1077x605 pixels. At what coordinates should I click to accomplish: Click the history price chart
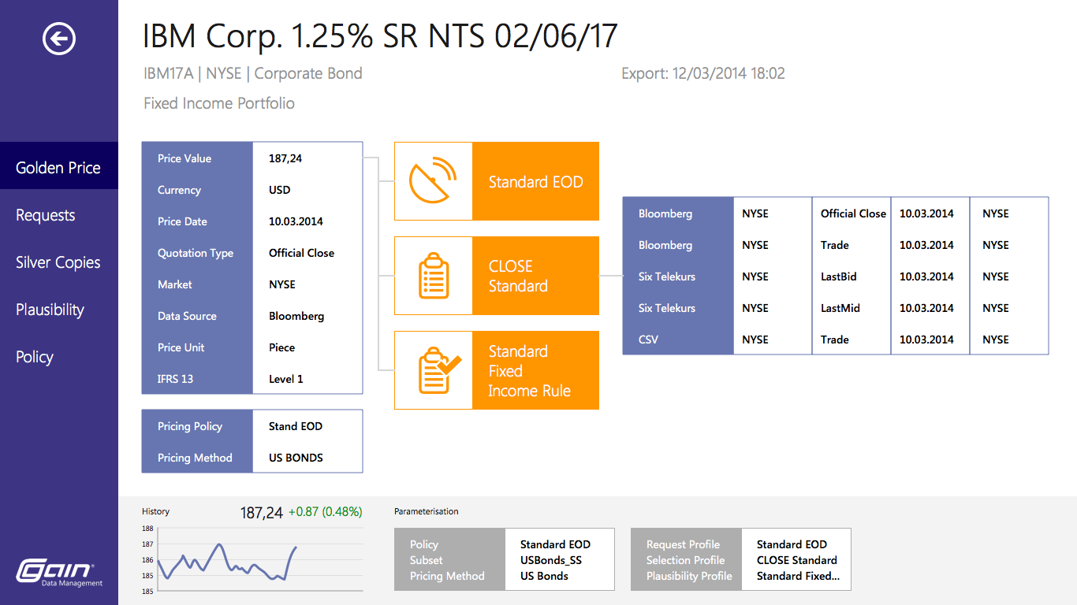click(x=252, y=559)
